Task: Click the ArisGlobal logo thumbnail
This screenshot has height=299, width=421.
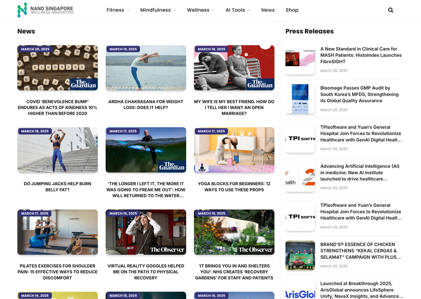Action: pos(300,290)
